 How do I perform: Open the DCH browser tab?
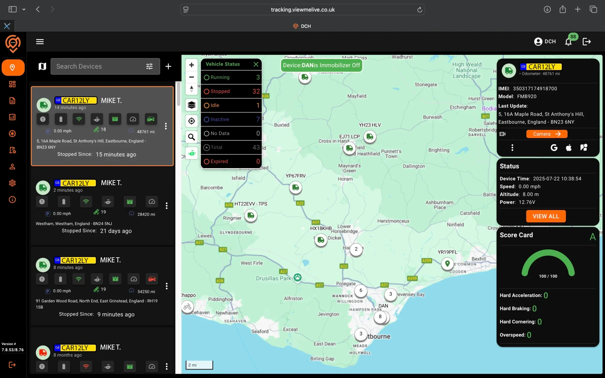pos(302,26)
